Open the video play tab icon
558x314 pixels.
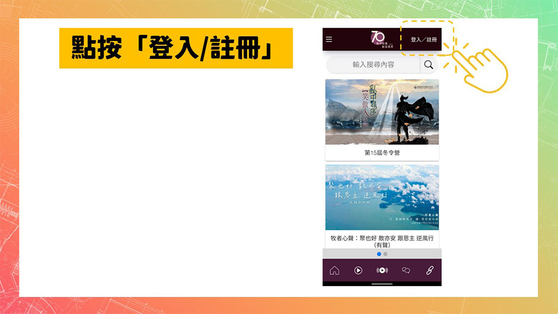click(x=358, y=270)
